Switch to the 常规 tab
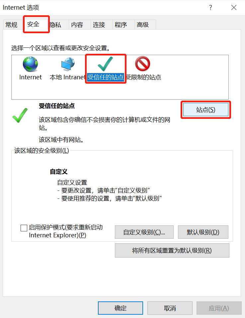 (x=12, y=25)
